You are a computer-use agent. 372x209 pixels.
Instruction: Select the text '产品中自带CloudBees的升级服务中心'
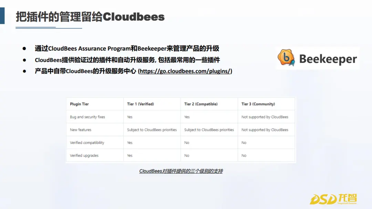85,71
